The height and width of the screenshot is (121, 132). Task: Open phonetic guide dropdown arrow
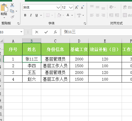(83, 15)
